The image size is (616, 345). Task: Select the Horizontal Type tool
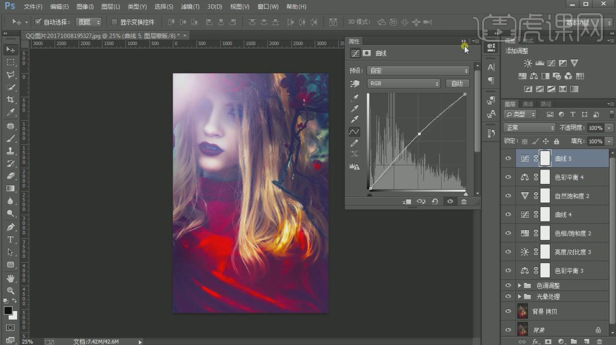click(11, 240)
